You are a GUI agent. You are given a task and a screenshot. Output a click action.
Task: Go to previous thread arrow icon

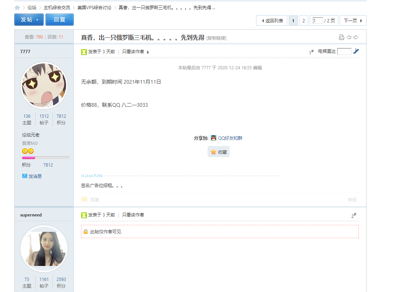[349, 37]
